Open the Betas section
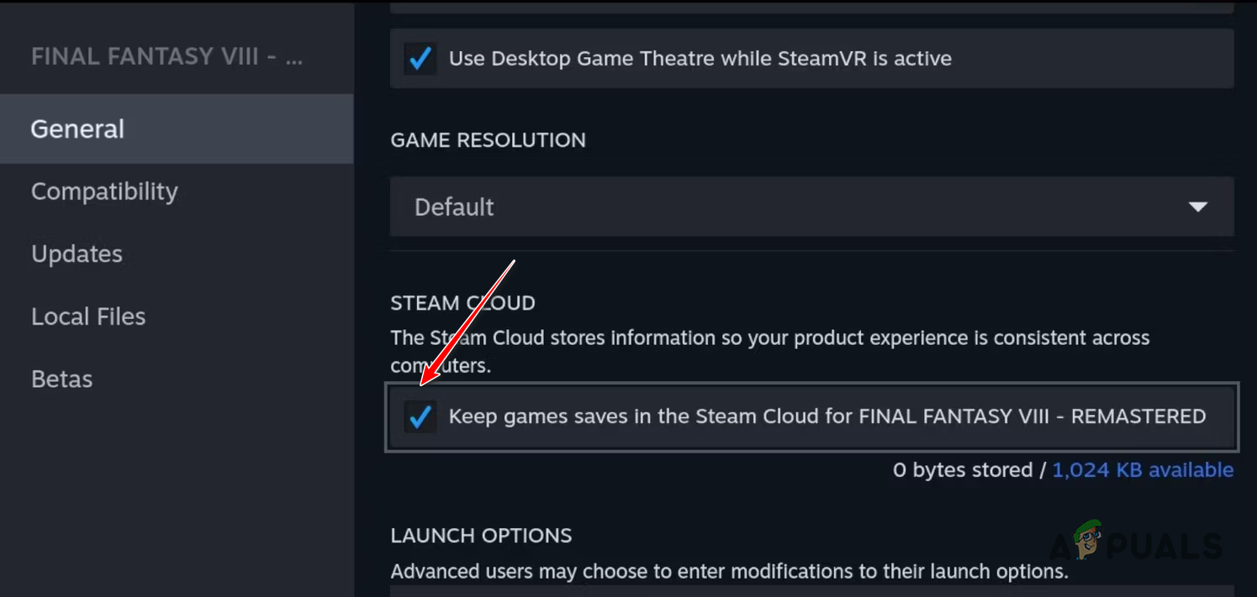 (61, 379)
